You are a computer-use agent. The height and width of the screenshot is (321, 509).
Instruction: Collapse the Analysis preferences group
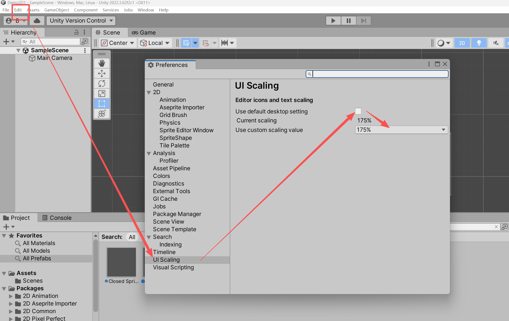click(x=149, y=153)
